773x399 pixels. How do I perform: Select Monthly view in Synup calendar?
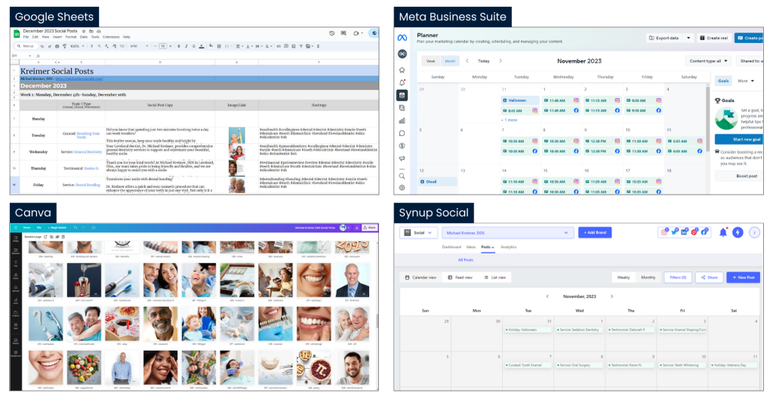tap(648, 278)
